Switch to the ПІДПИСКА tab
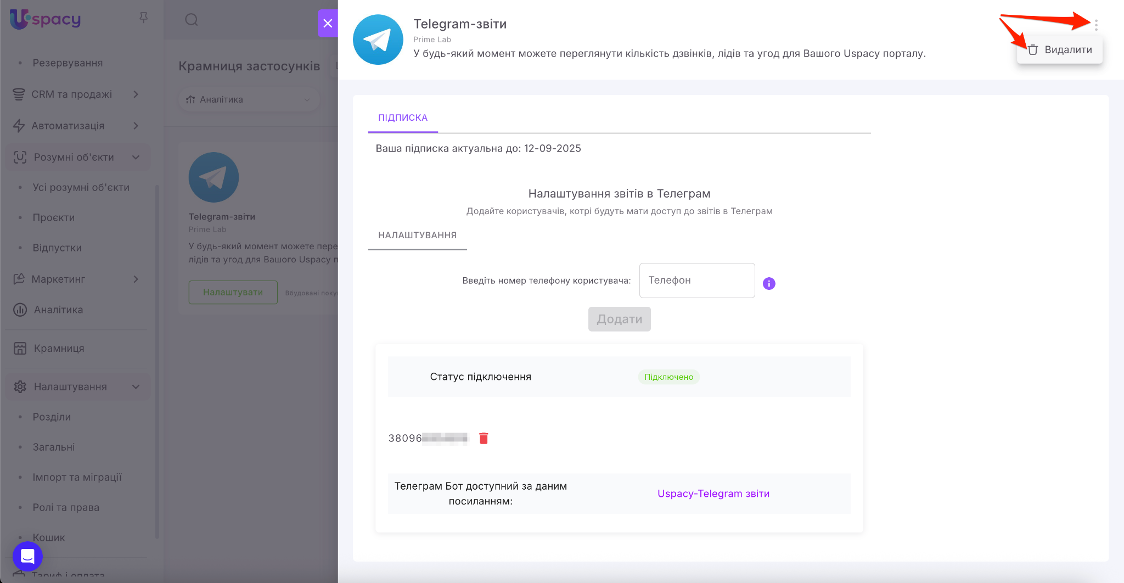 point(402,117)
